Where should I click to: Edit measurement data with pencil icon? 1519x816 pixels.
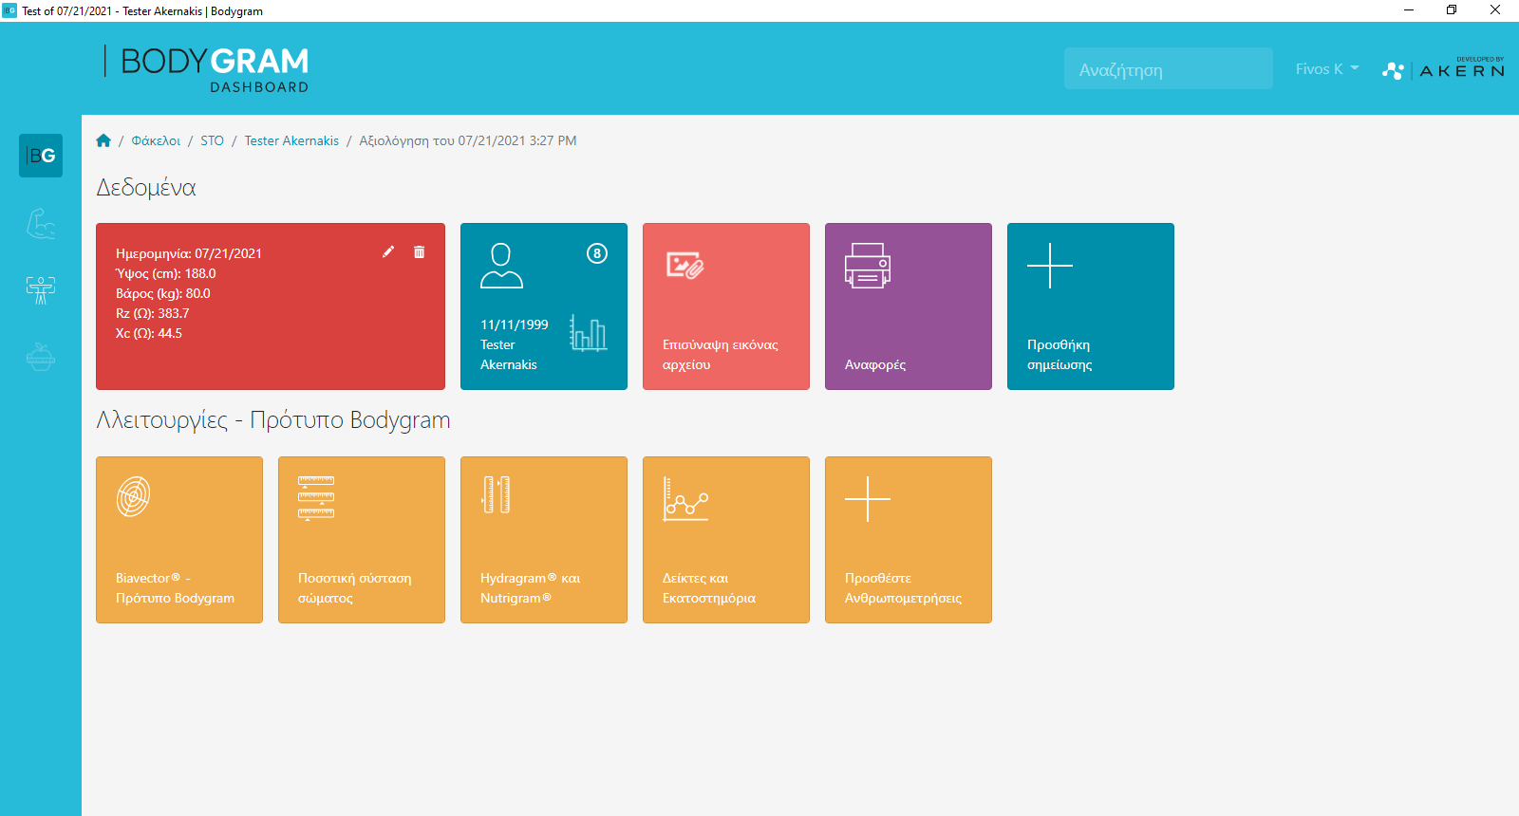[388, 251]
